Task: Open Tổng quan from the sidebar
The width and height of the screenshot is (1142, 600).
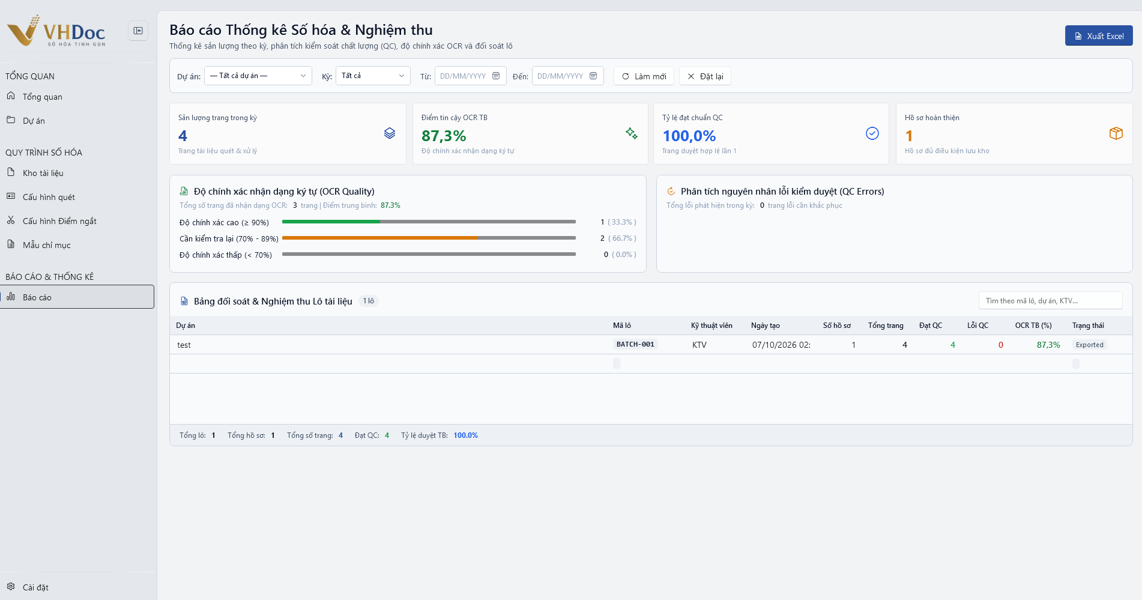Action: tap(77, 97)
